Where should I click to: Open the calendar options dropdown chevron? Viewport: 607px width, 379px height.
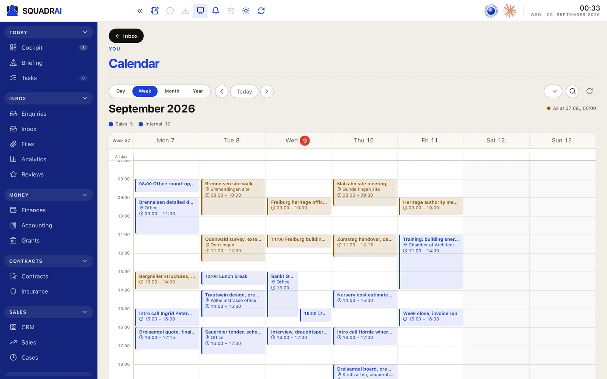[x=553, y=91]
